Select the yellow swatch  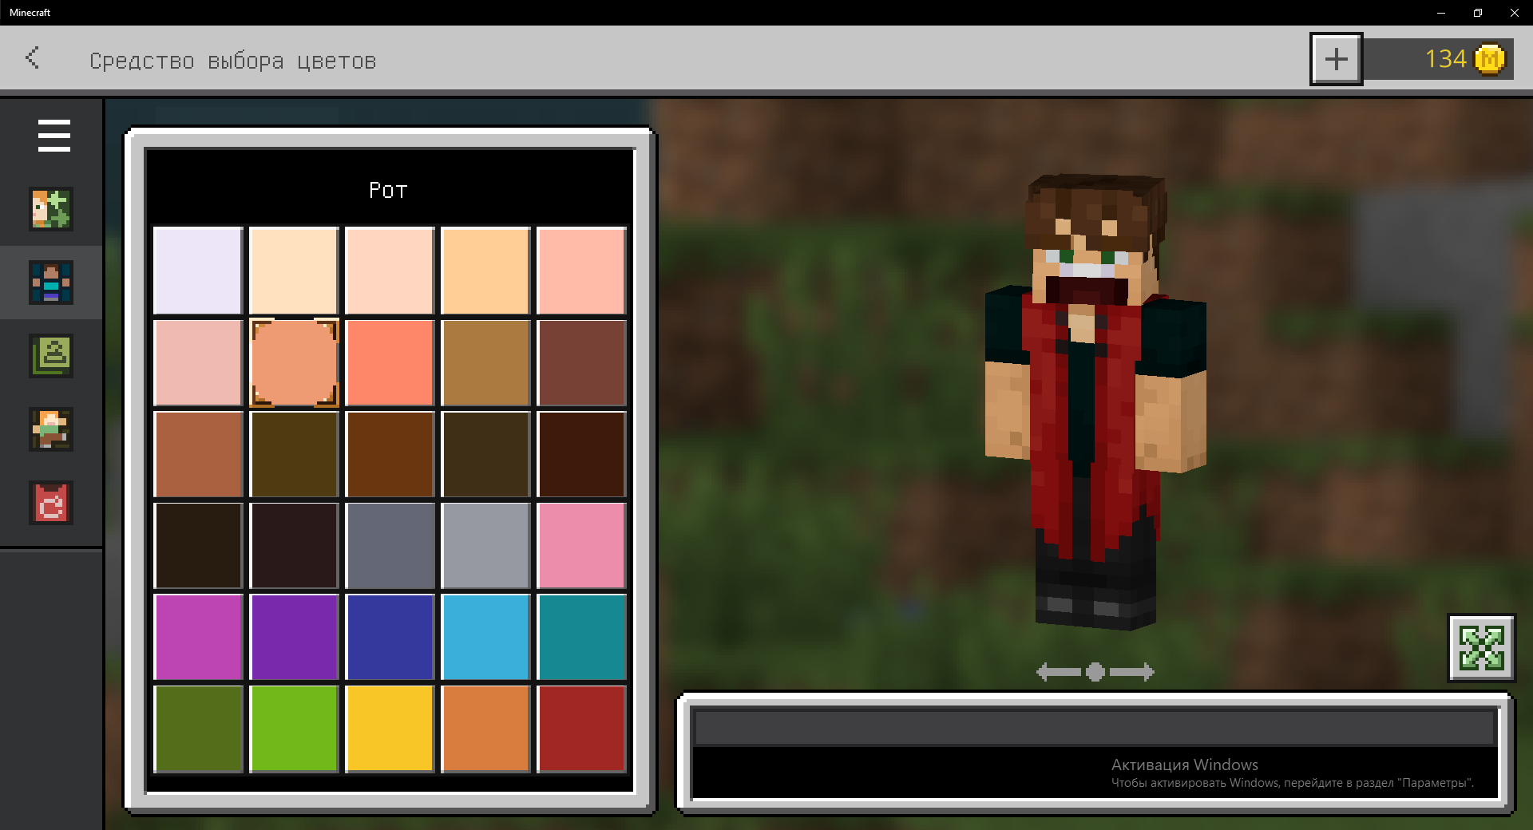pos(390,729)
